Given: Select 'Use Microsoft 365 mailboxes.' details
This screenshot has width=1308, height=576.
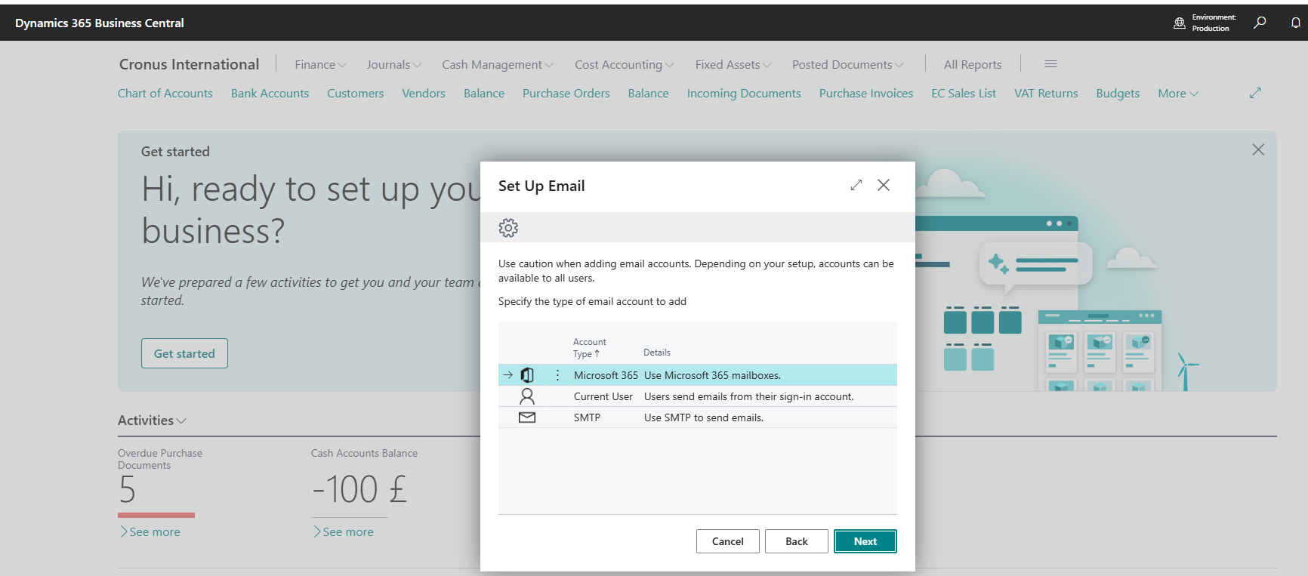Looking at the screenshot, I should click(x=712, y=375).
